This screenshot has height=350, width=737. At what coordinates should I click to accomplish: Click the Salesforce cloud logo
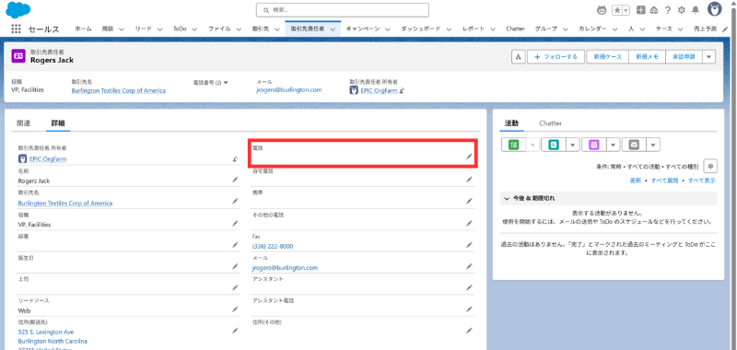click(x=18, y=10)
